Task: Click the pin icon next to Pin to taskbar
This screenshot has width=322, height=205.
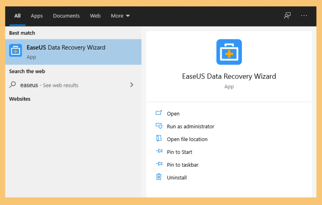Action: [x=159, y=164]
